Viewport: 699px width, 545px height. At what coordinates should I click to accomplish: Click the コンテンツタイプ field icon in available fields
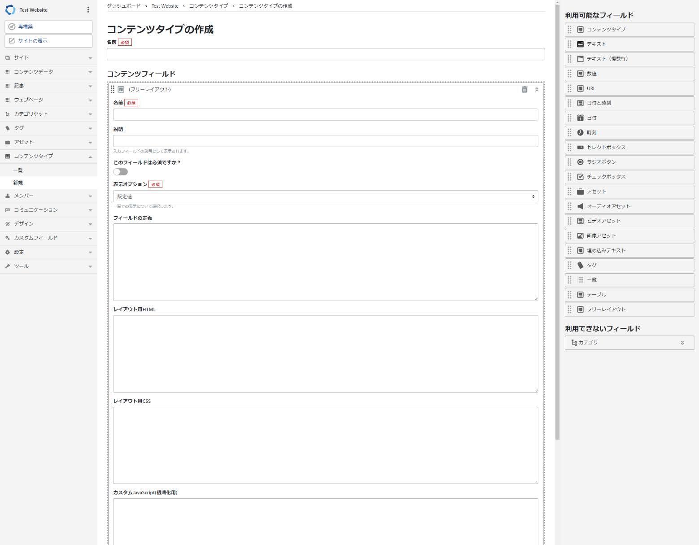580,30
